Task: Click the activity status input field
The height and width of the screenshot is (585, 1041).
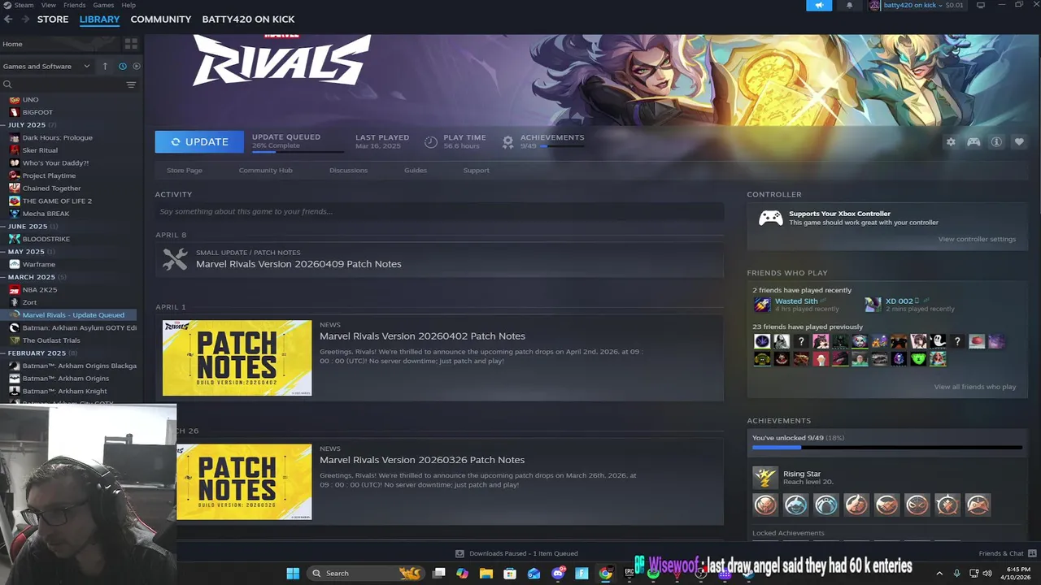Action: 439,211
